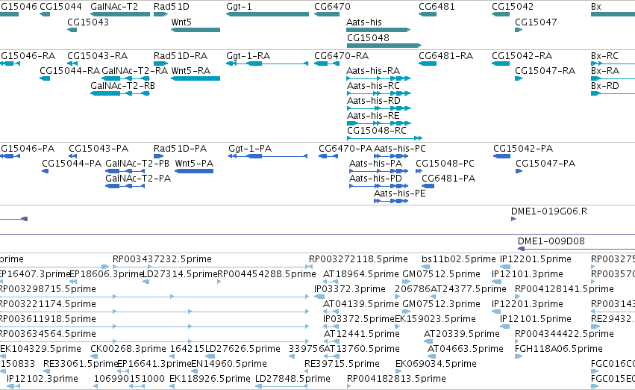
Task: Click protein Aats-his-PE
Action: point(391,201)
